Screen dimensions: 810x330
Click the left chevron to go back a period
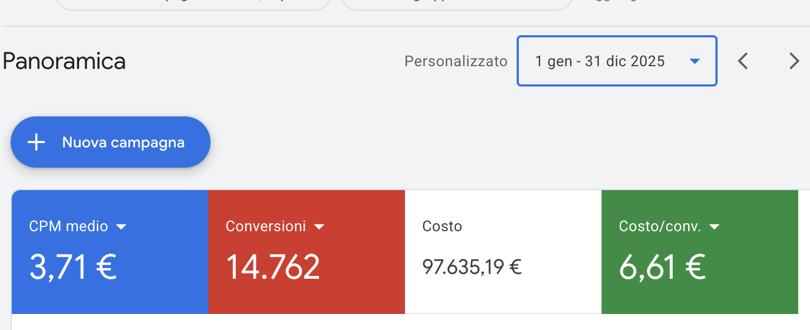(743, 61)
